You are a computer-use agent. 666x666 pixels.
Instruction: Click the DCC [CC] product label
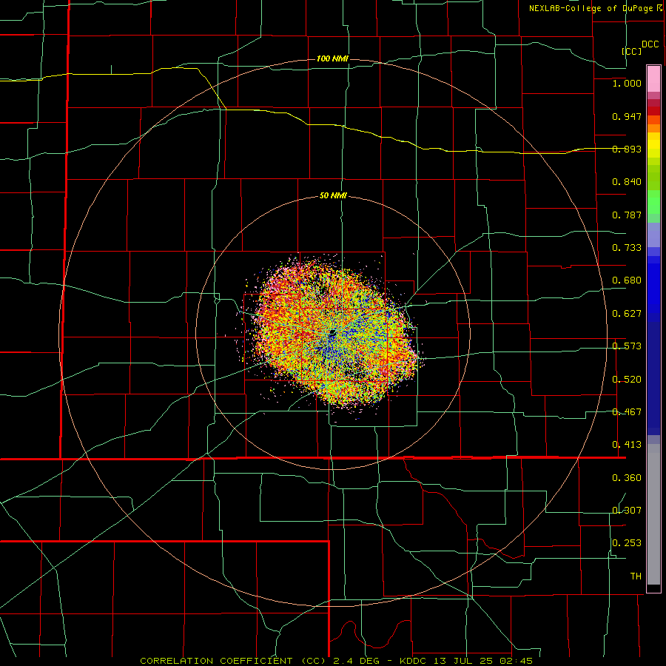tap(640, 47)
